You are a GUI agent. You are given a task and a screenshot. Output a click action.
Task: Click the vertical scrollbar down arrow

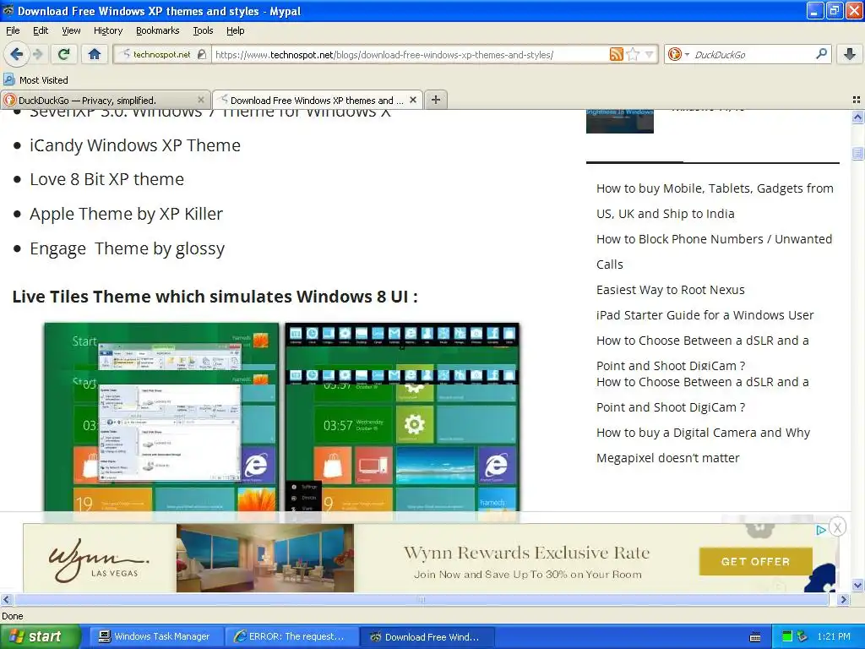[857, 585]
